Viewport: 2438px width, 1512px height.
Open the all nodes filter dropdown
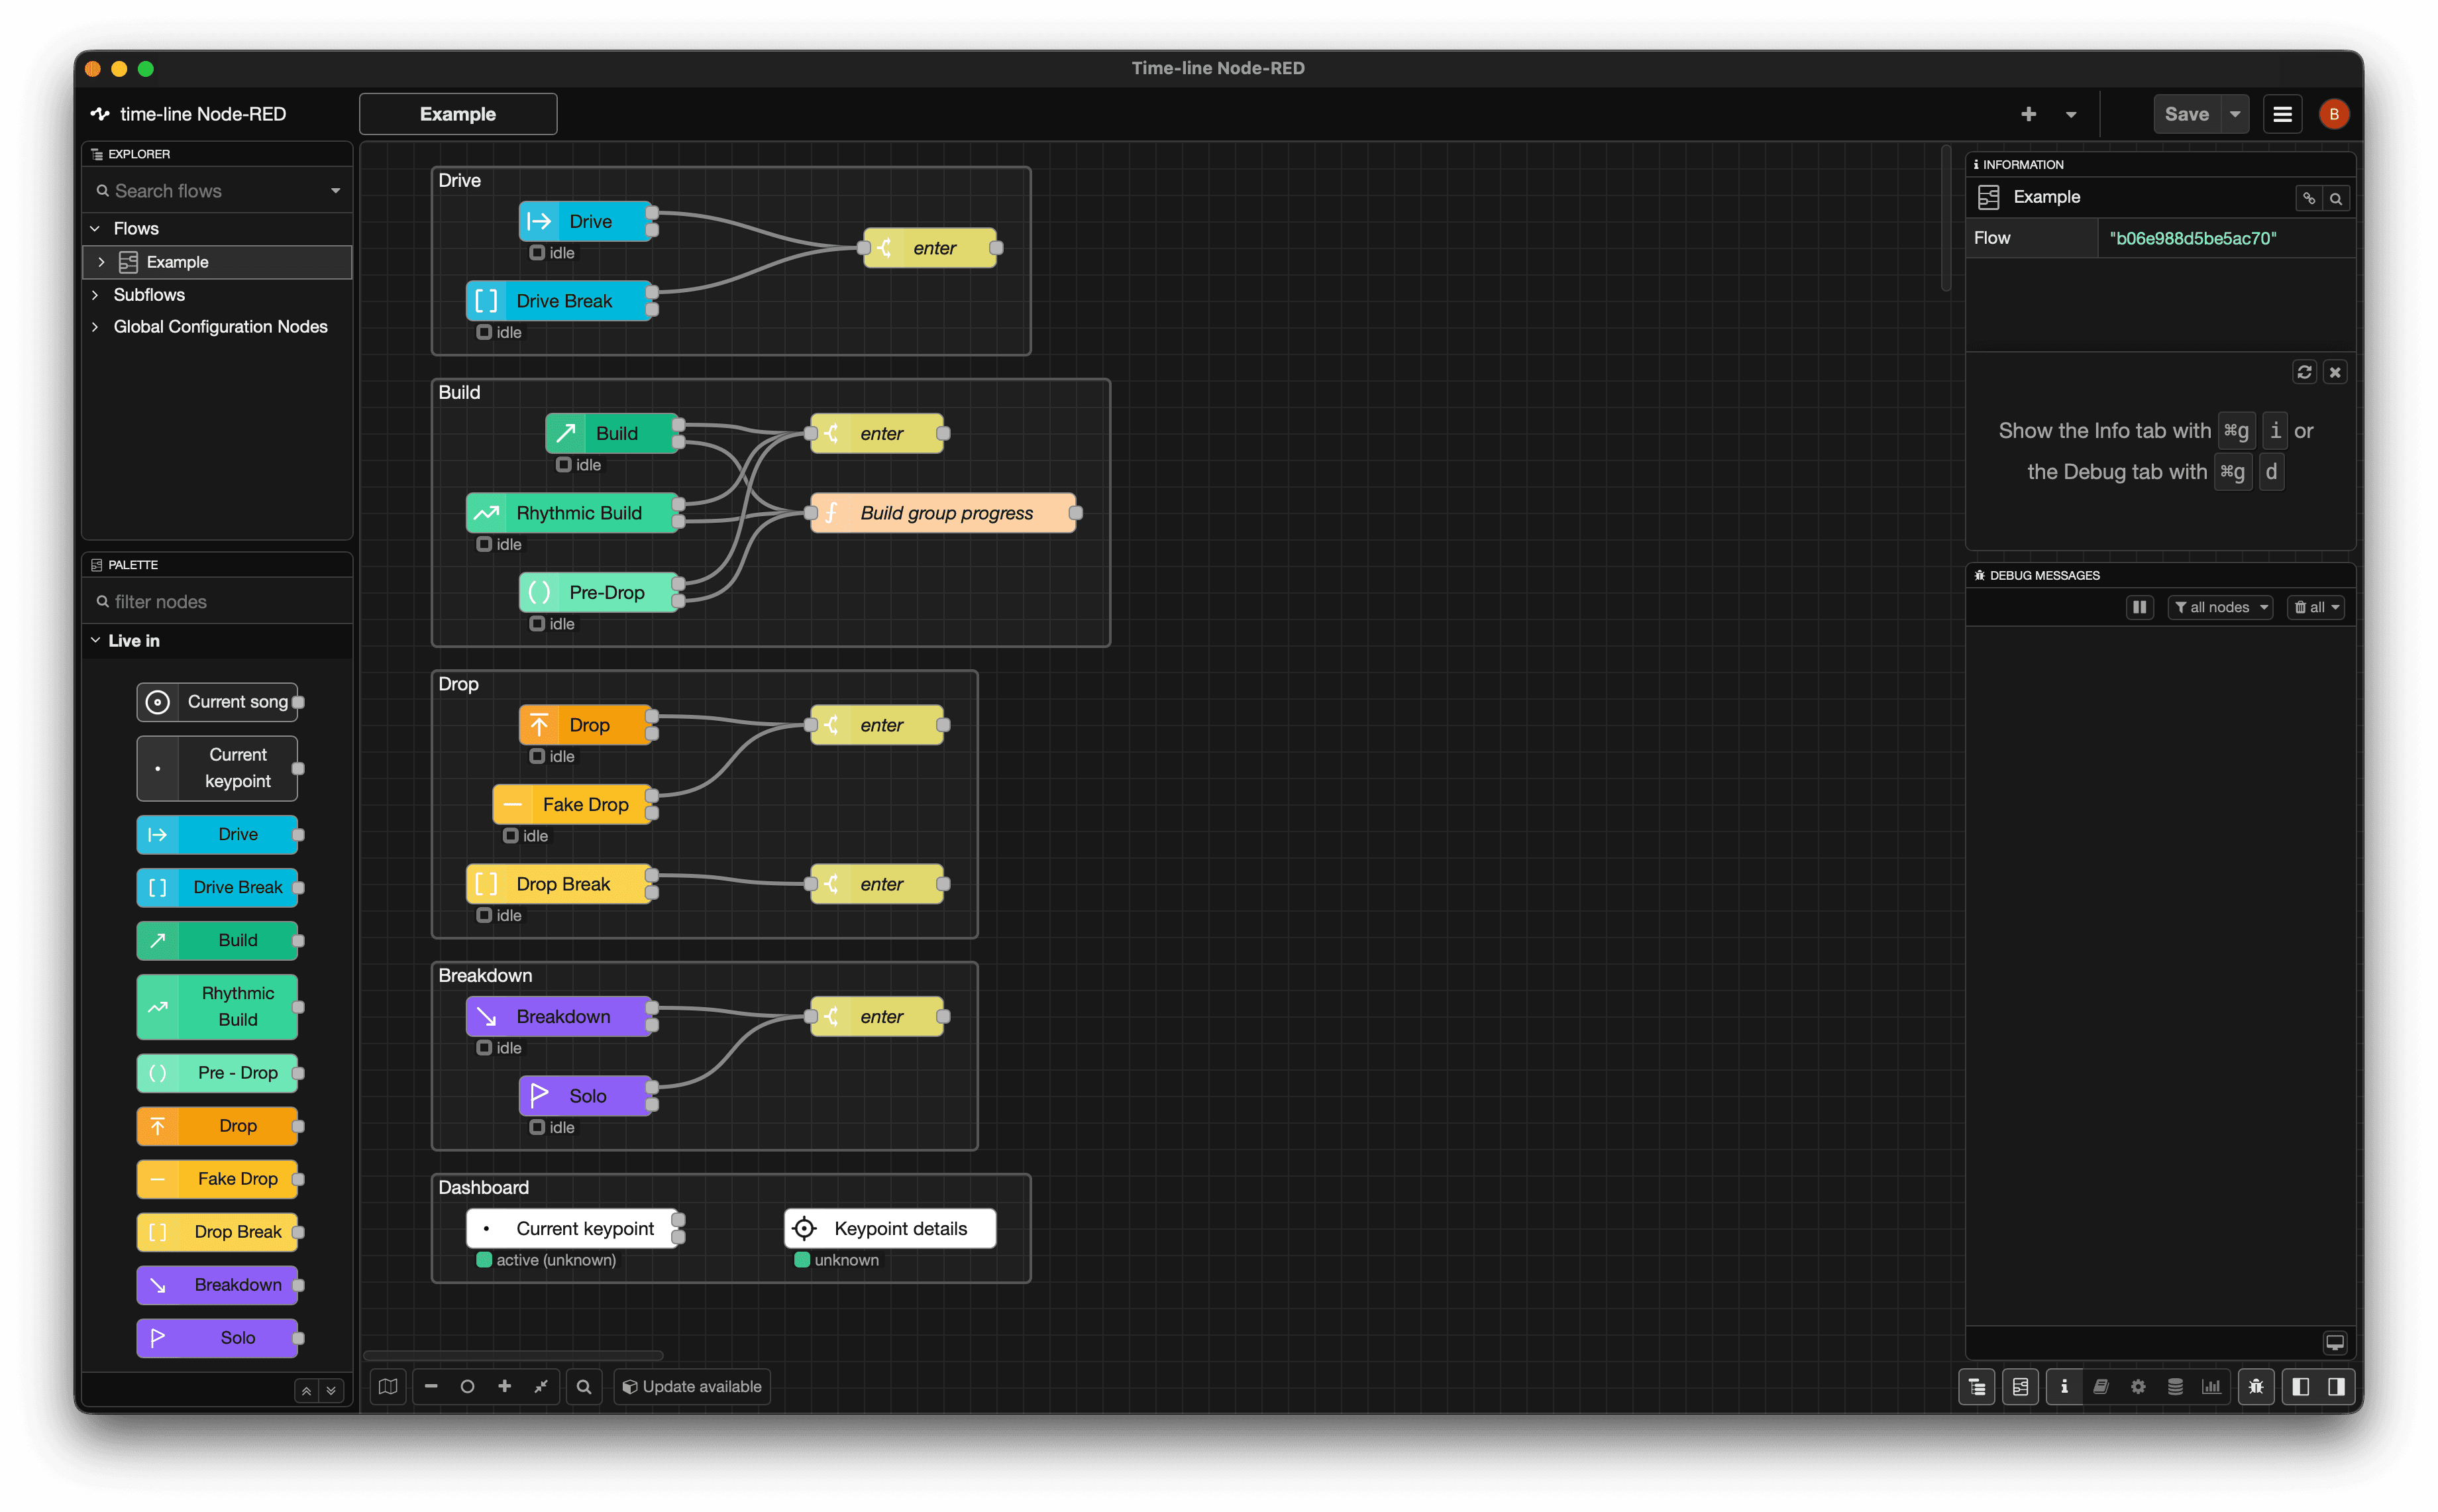coord(2220,607)
